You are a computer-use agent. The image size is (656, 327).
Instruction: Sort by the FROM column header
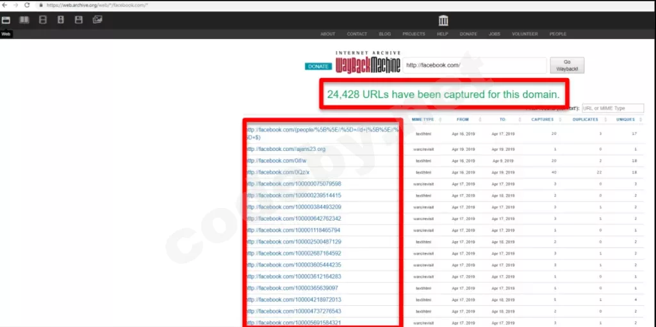click(x=463, y=120)
